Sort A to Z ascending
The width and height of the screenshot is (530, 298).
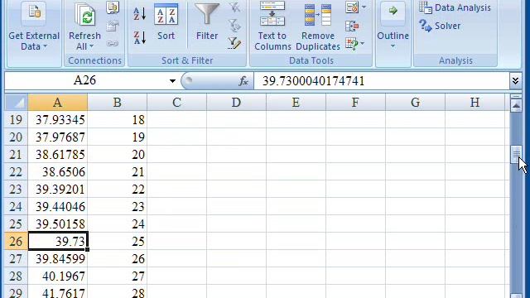(140, 14)
